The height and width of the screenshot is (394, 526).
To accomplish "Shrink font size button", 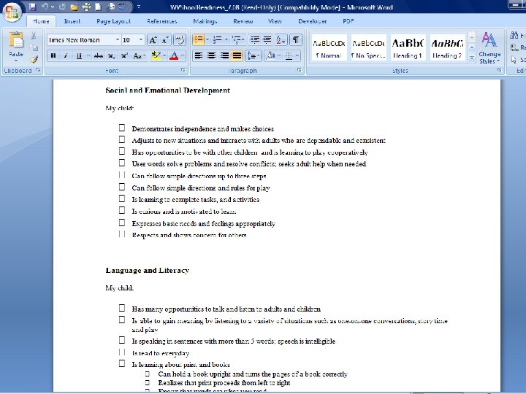I will tap(164, 40).
